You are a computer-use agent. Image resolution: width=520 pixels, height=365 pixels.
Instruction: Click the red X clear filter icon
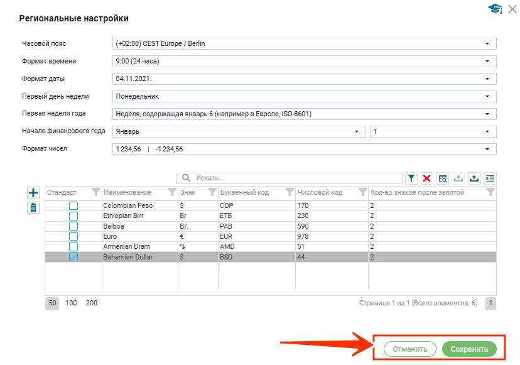(x=427, y=178)
